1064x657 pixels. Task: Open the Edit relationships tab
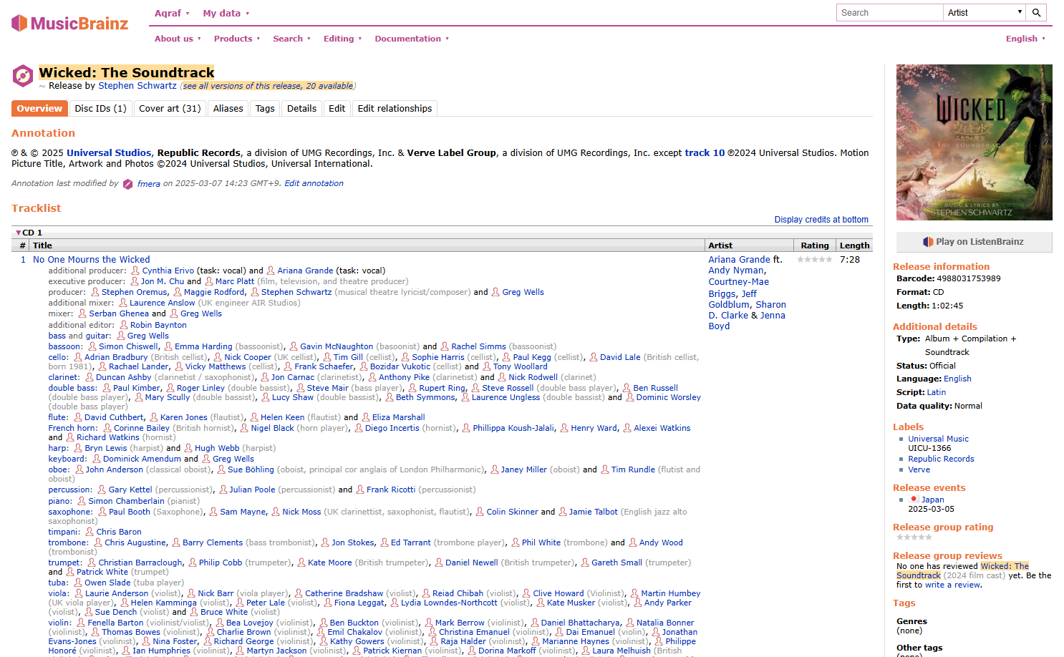(x=395, y=109)
